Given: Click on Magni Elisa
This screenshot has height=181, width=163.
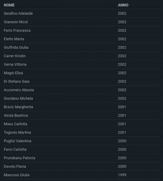Looking at the screenshot, I should [13, 73].
